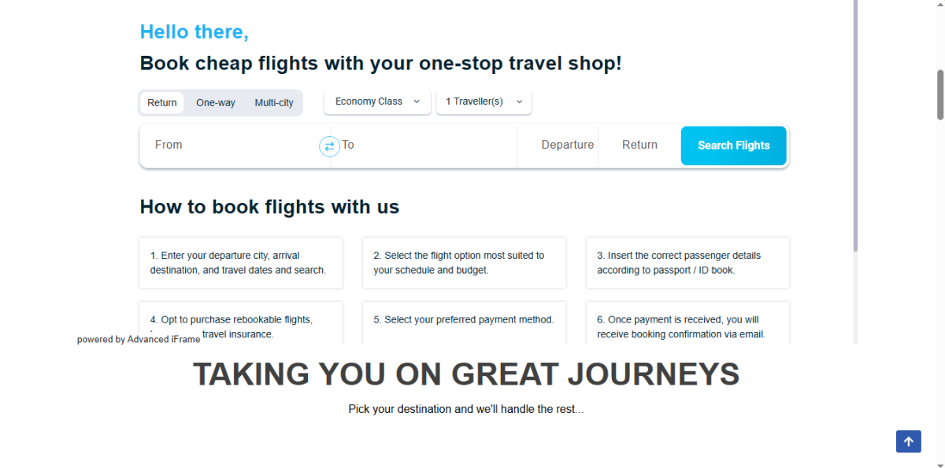Select the Return trip type
945x468 pixels.
pyautogui.click(x=162, y=103)
